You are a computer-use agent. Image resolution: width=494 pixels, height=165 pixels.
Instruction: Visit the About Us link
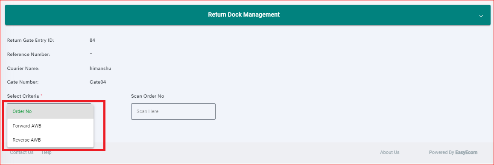390,152
